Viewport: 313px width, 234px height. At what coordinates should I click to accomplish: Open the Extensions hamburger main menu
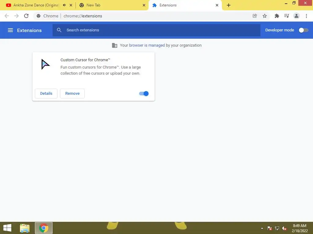tap(10, 30)
